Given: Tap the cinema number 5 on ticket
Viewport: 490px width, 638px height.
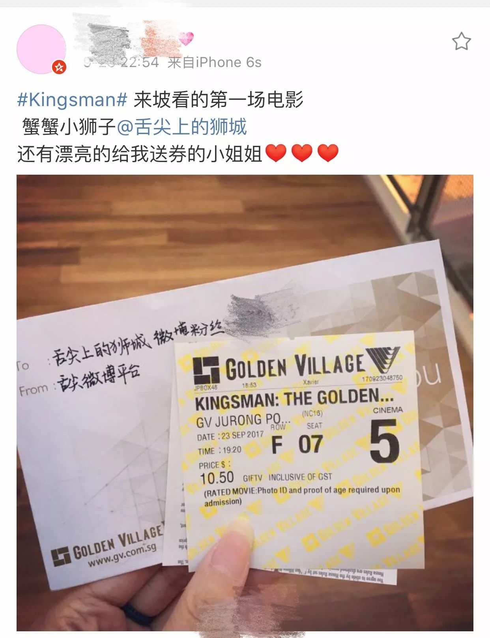Looking at the screenshot, I should 384,441.
